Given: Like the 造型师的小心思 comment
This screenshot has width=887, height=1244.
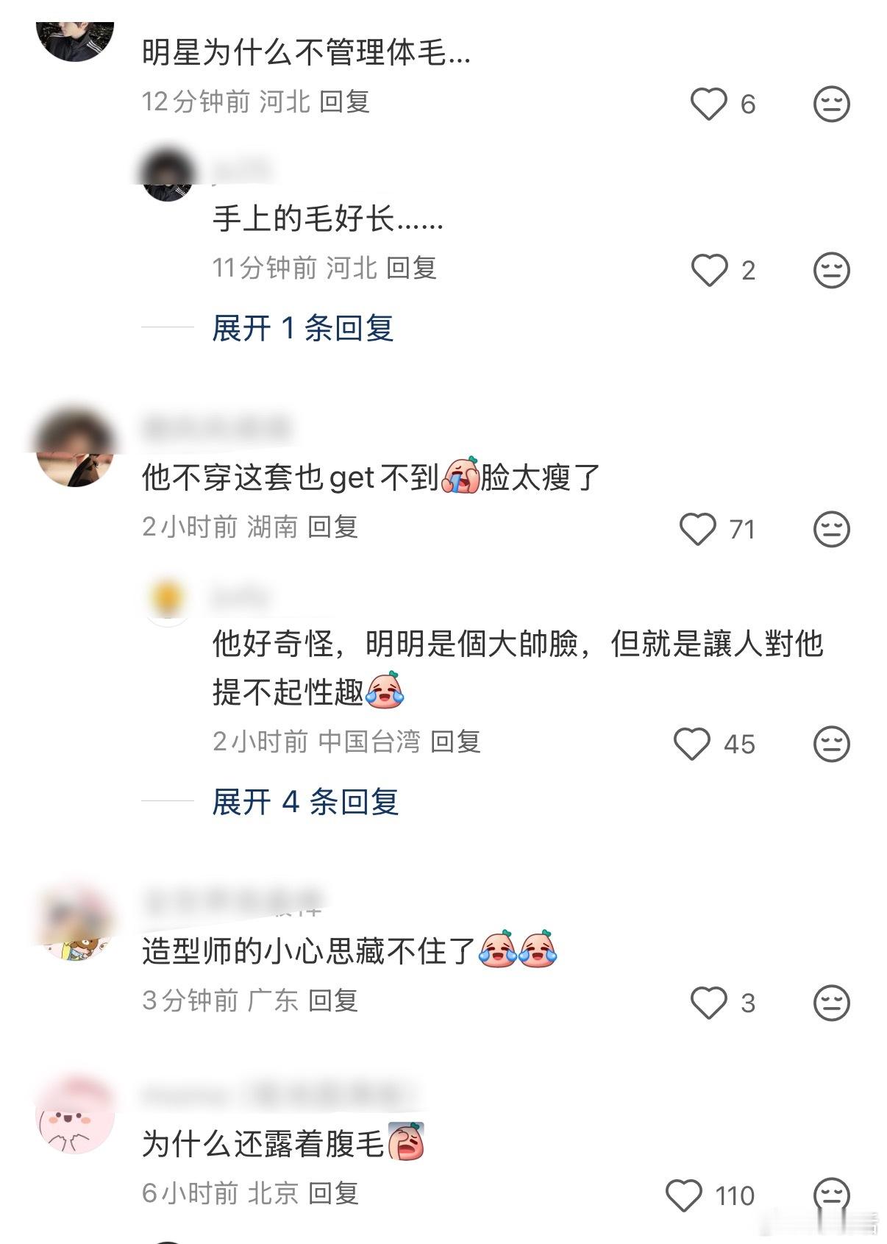Looking at the screenshot, I should pos(709,1003).
